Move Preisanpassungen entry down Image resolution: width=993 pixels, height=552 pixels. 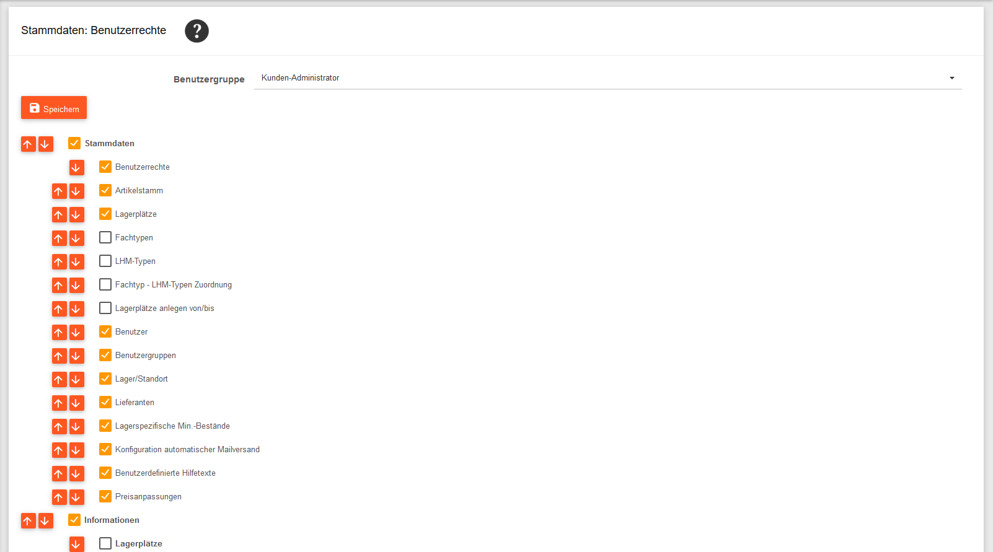pos(76,497)
